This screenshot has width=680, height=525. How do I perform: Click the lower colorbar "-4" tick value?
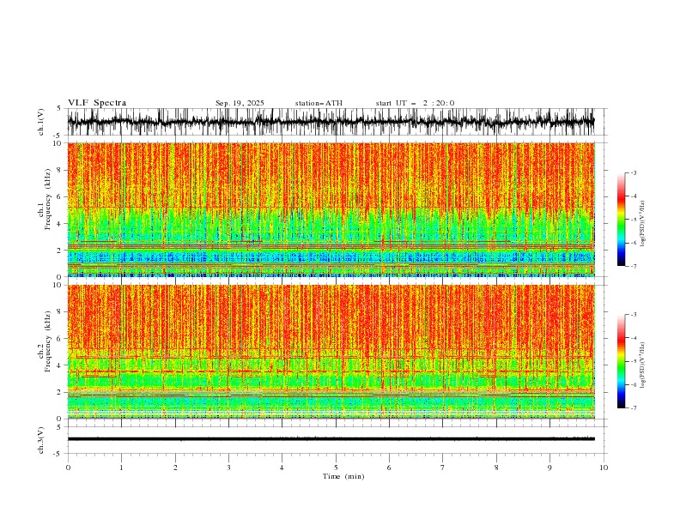pyautogui.click(x=633, y=338)
